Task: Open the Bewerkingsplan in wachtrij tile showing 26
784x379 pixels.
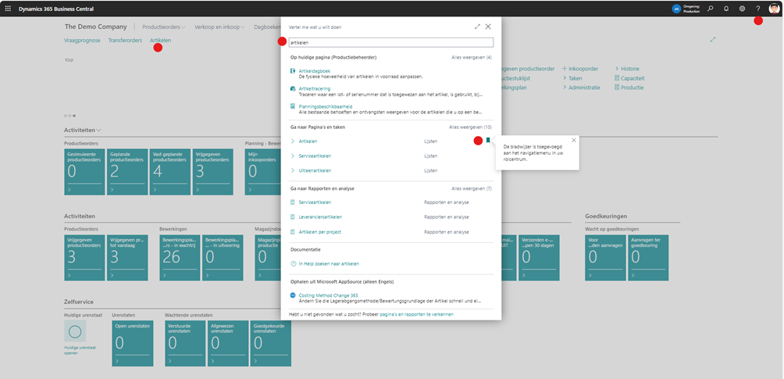Action: 180,257
